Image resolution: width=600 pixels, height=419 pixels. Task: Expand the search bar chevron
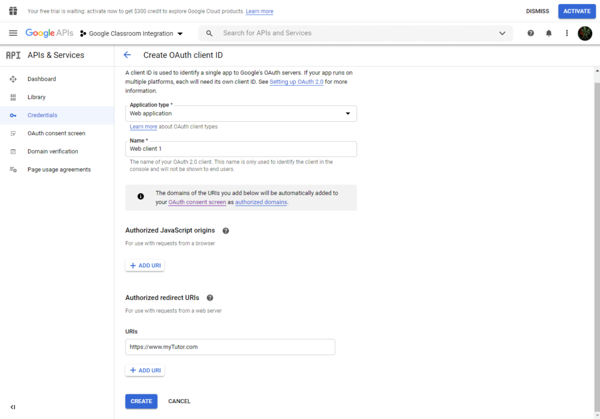502,33
